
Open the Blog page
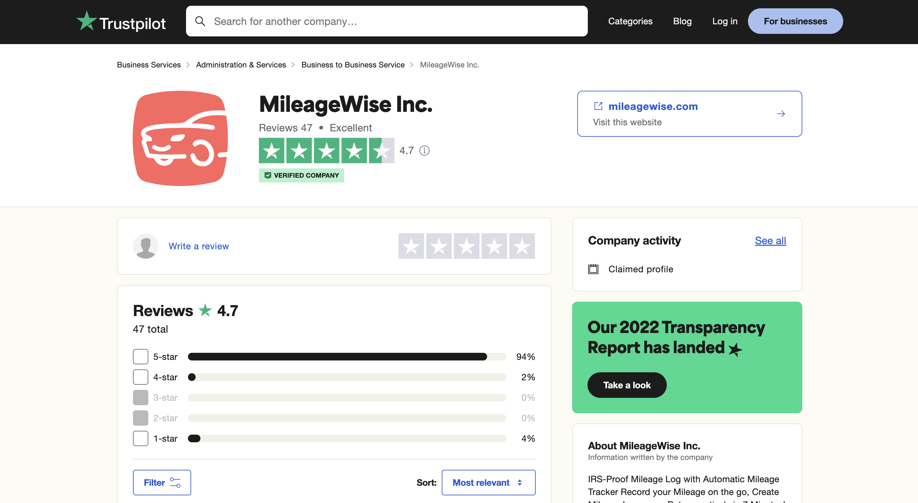[x=682, y=21]
